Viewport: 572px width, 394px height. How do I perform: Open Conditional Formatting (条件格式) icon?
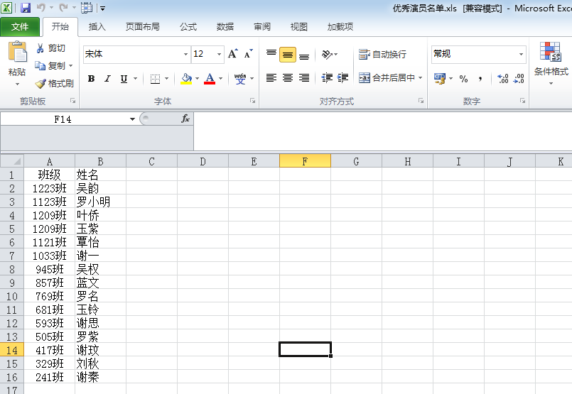click(x=551, y=51)
